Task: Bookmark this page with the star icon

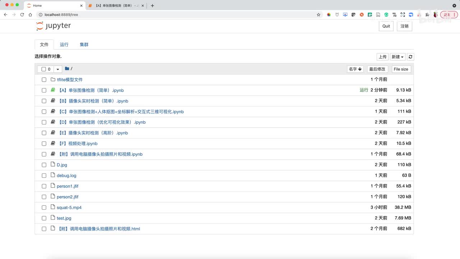Action: (318, 15)
